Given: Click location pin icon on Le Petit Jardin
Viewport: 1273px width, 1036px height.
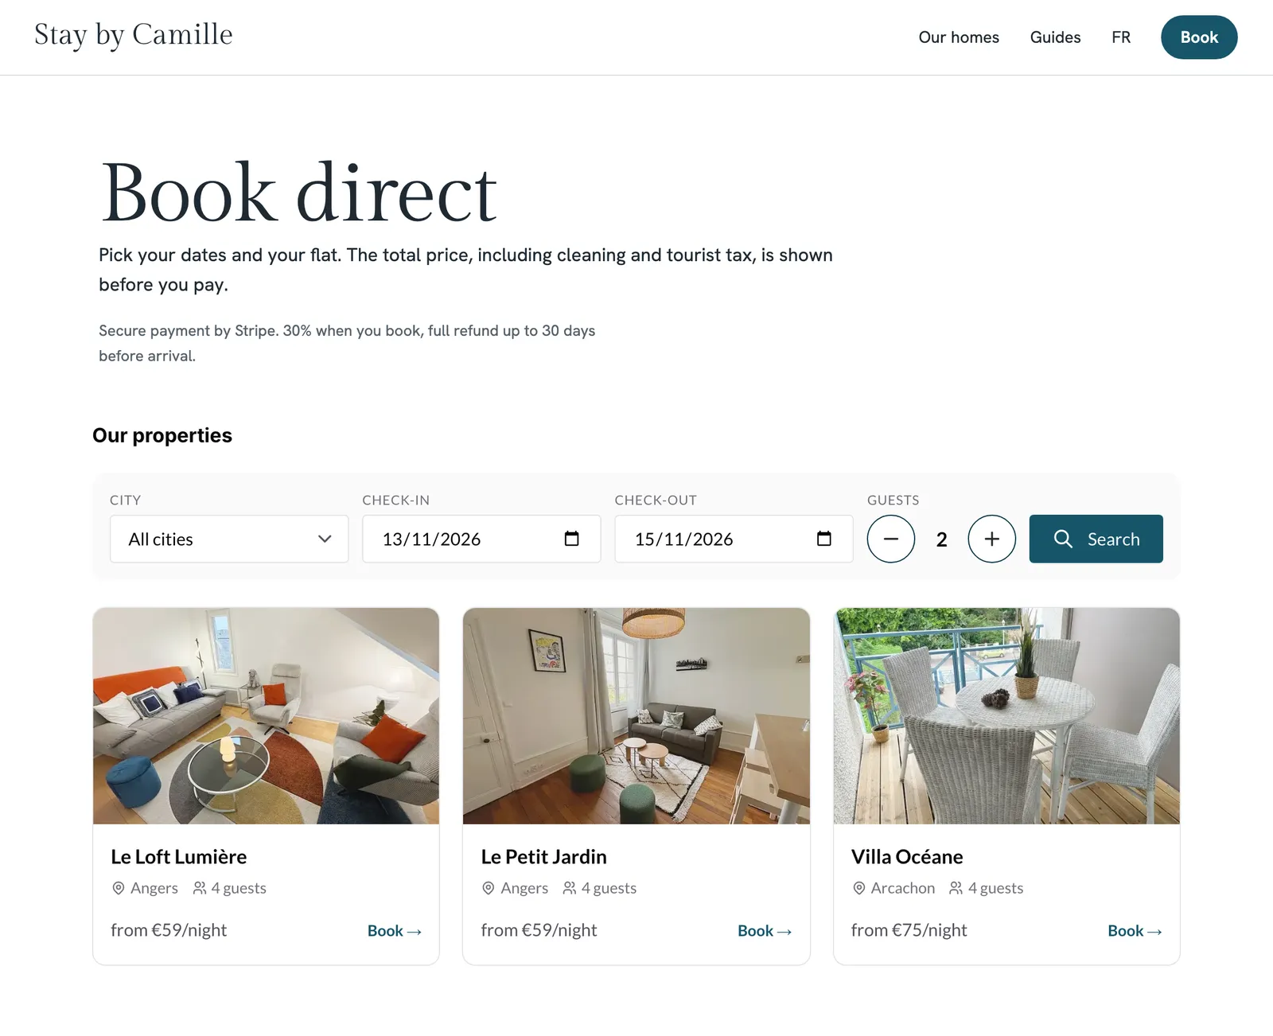Looking at the screenshot, I should point(489,888).
